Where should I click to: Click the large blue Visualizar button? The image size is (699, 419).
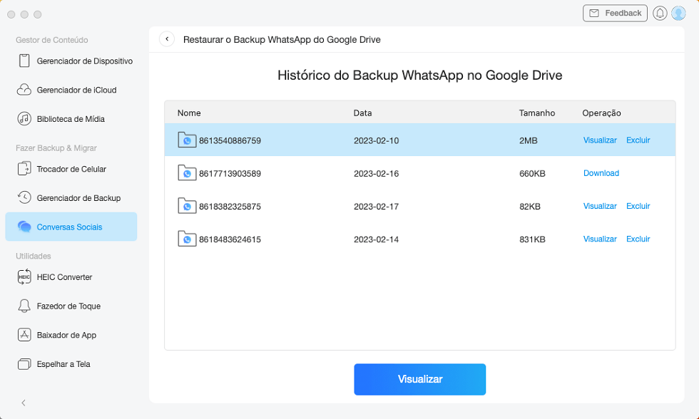[420, 379]
